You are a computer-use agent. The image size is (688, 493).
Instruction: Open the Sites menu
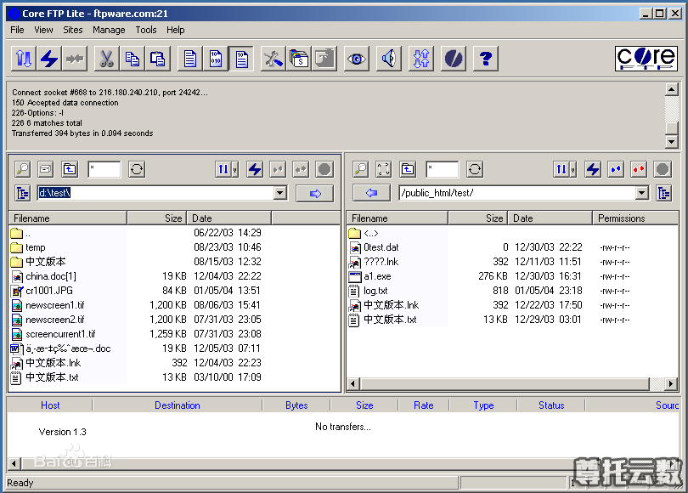coord(73,30)
